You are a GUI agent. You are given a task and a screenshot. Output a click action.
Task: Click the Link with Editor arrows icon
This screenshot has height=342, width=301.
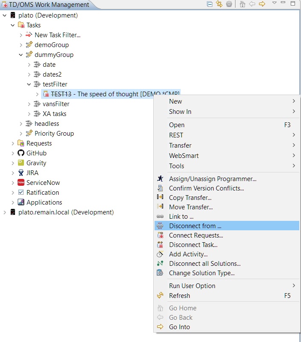[x=219, y=4]
